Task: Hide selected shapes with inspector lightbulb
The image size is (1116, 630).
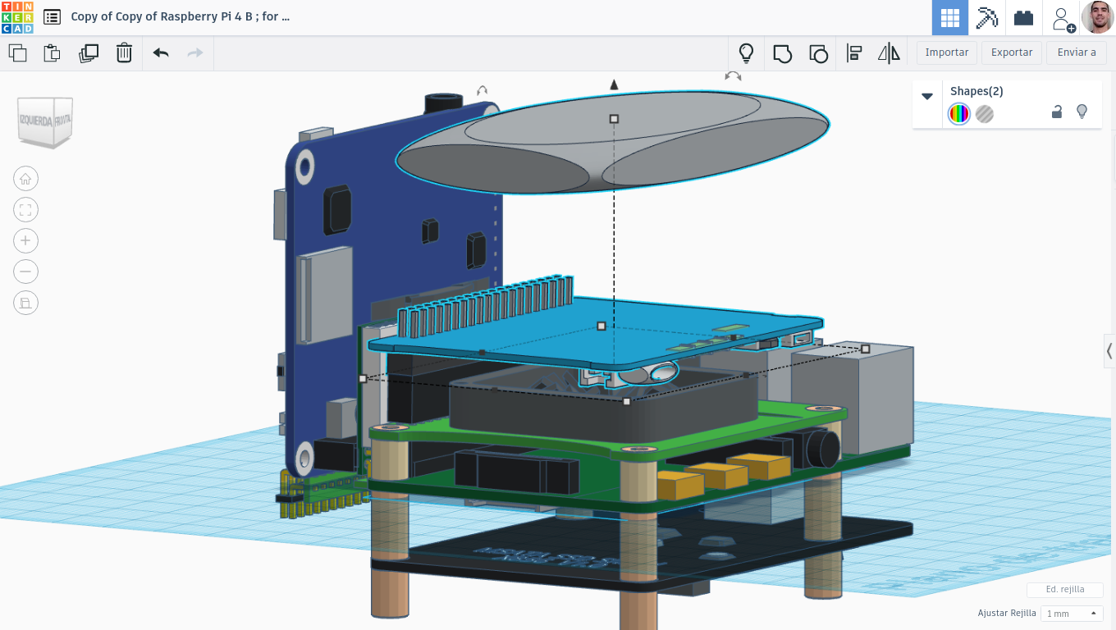Action: coord(1082,112)
